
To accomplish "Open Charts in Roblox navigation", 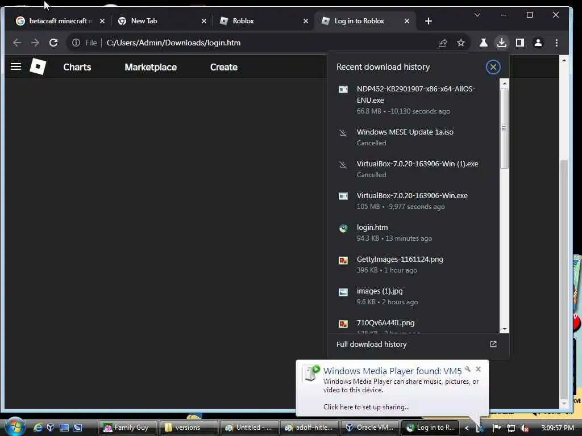I will (x=77, y=67).
